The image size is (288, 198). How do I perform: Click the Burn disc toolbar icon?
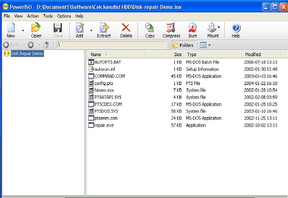pyautogui.click(x=193, y=28)
